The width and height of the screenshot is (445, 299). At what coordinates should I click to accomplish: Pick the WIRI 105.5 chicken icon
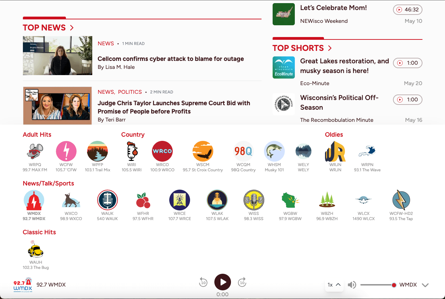tap(132, 151)
